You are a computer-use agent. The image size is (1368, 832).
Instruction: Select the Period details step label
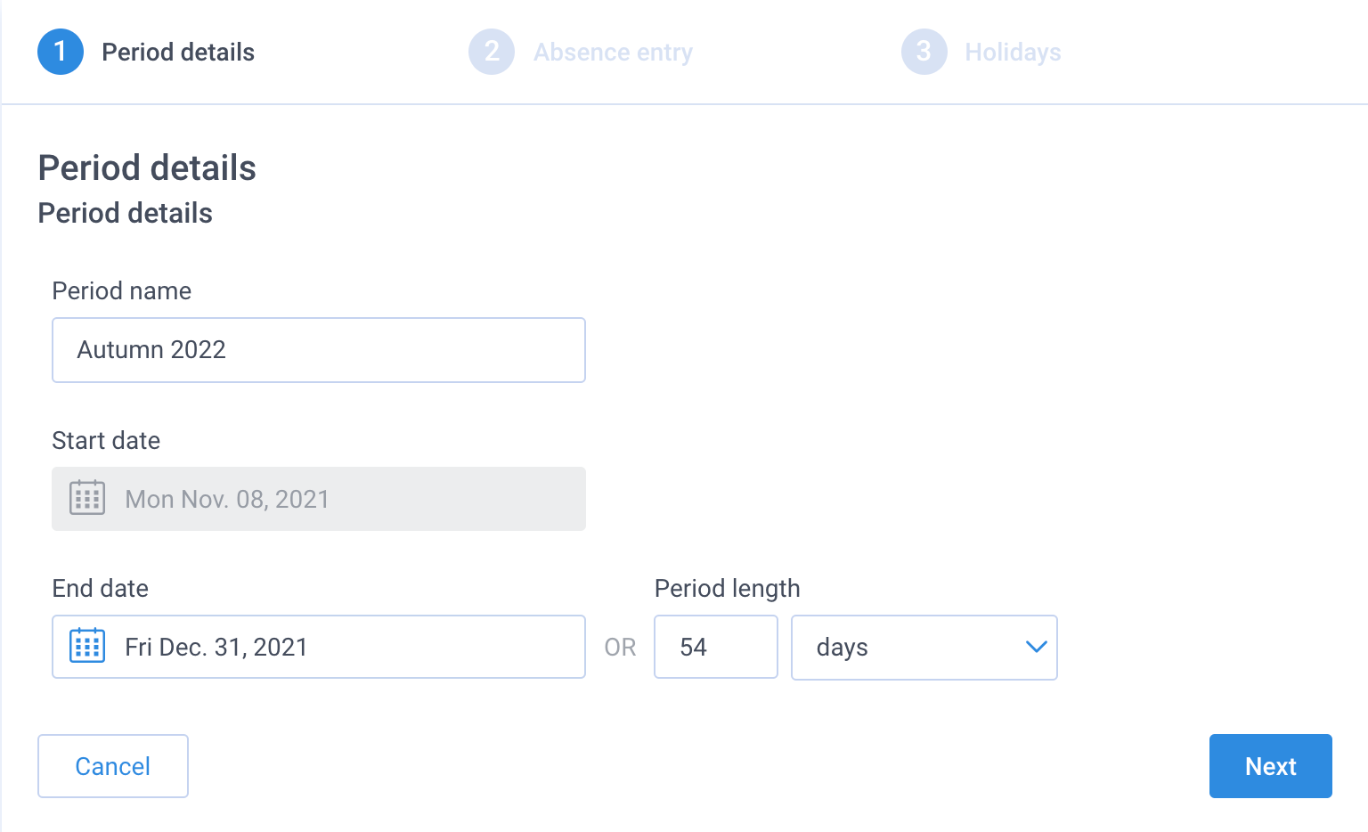(x=178, y=53)
